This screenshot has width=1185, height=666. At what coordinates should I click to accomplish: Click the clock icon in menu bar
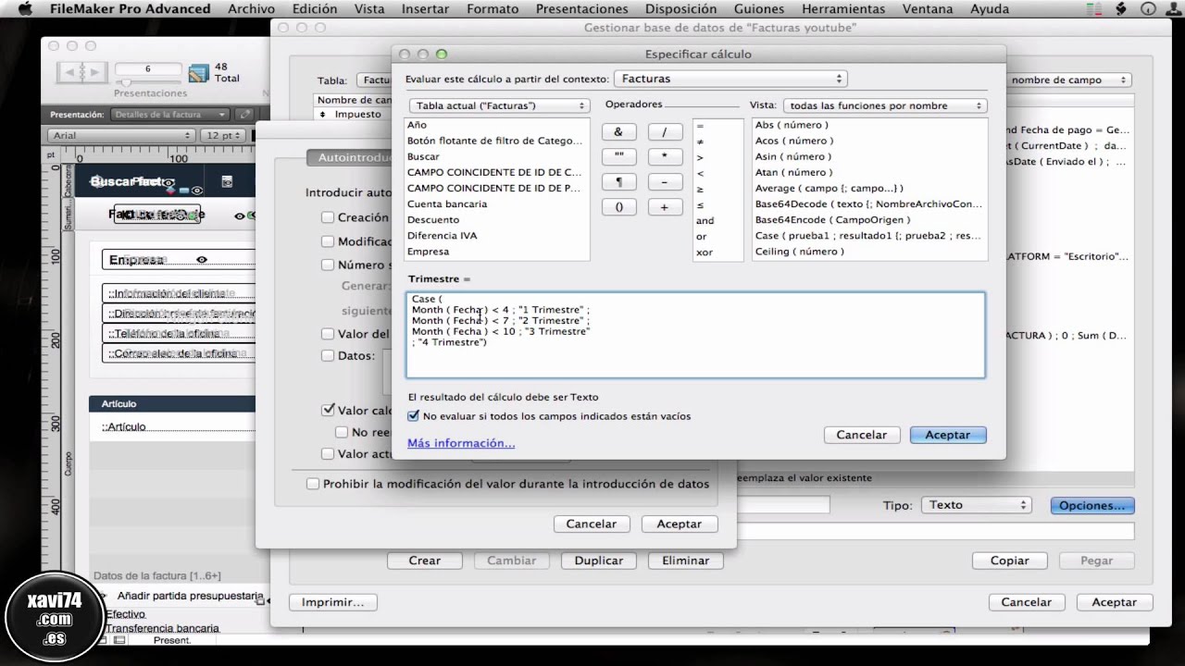[1149, 9]
